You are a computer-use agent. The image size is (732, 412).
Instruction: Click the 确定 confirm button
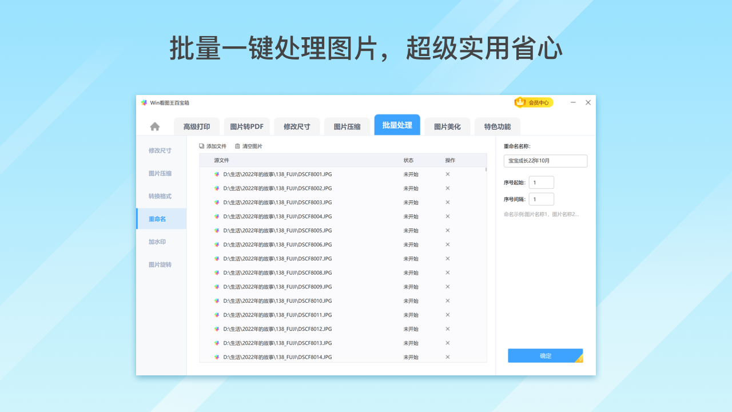[x=545, y=355]
